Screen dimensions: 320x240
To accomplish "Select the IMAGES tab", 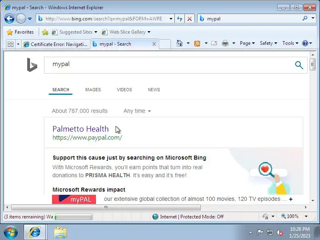I will point(93,90).
